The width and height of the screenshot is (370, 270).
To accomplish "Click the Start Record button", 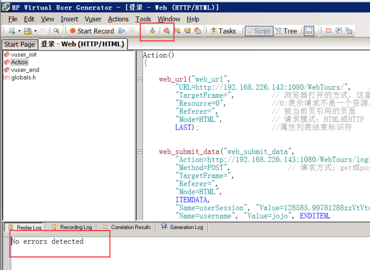I will coord(92,31).
